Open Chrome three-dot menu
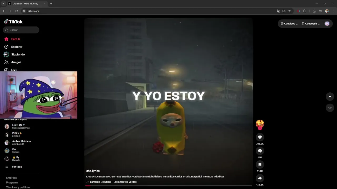Viewport: 337px width, 189px height. [333, 11]
